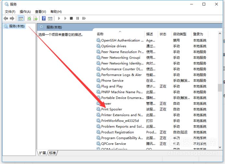The image size is (225, 164).
Task: Click the Pause service icon
Action: pos(78,18)
